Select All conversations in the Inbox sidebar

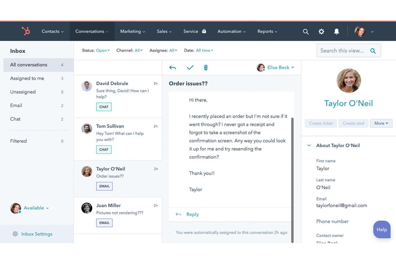click(38, 65)
